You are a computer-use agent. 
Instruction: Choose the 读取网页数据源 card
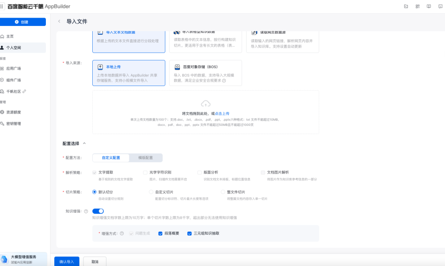coord(283,41)
